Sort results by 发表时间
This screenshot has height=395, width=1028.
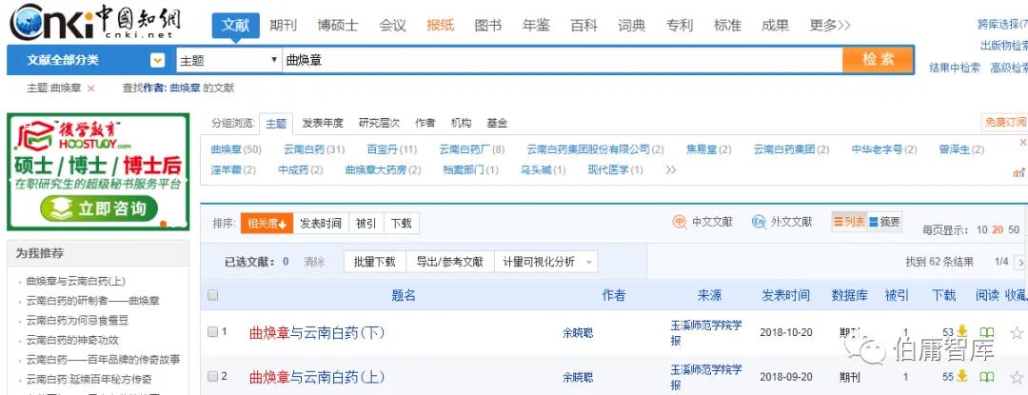coord(321,224)
